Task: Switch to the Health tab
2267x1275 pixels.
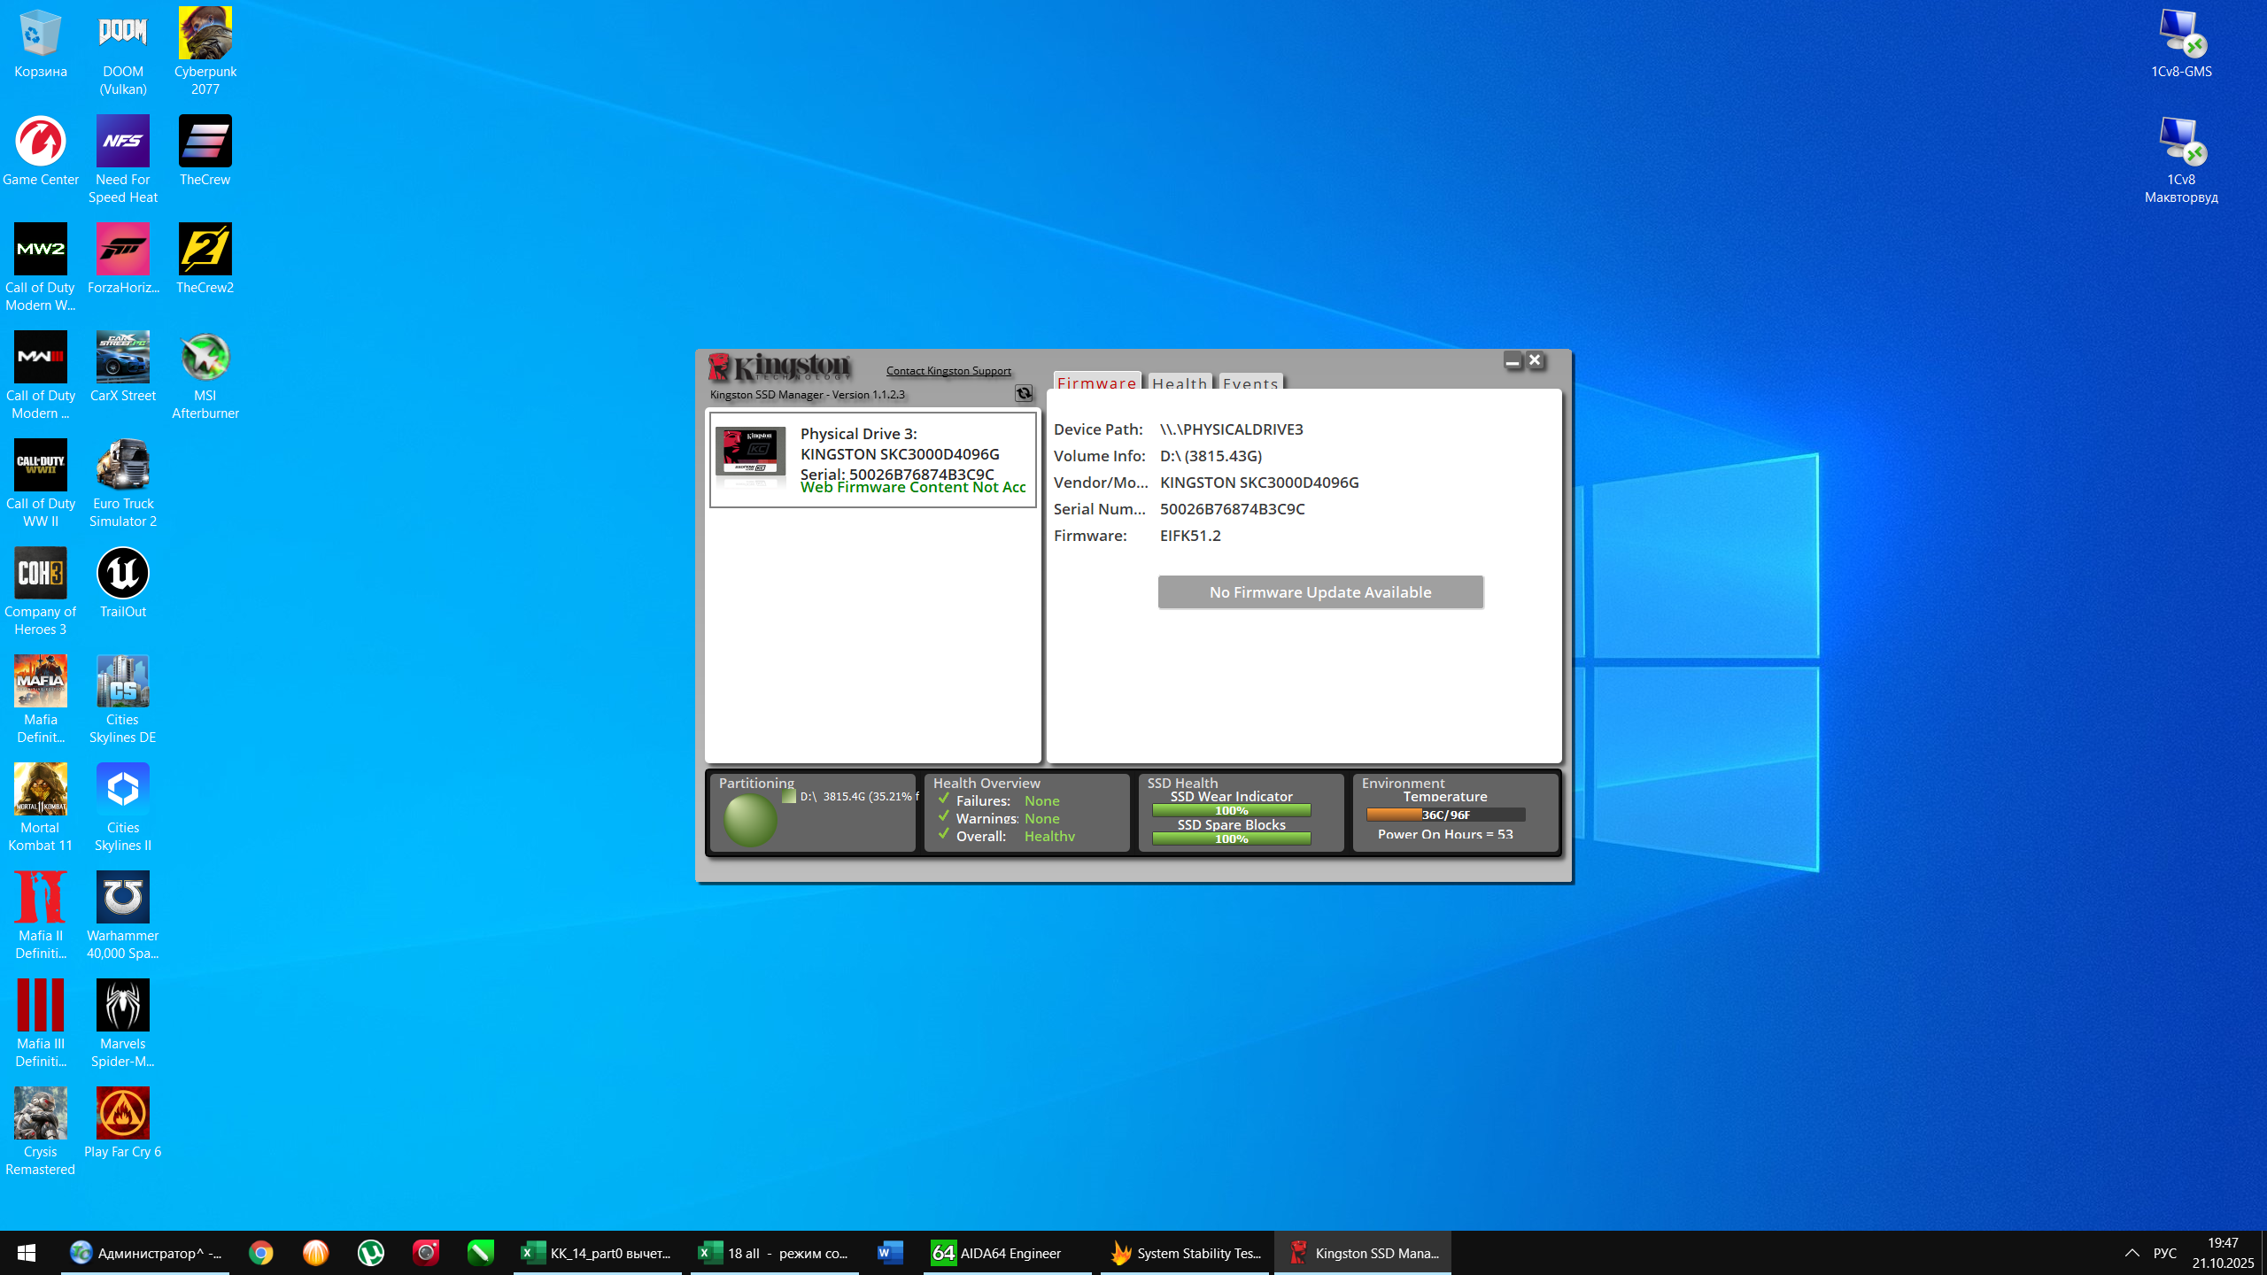Action: 1179,382
